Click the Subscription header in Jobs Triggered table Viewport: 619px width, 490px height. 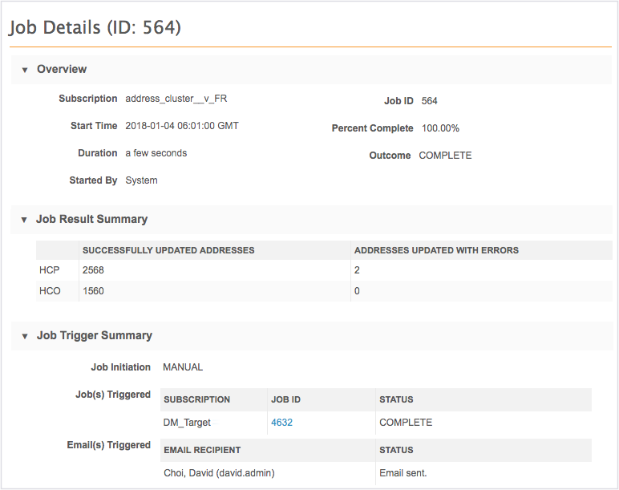coord(196,399)
